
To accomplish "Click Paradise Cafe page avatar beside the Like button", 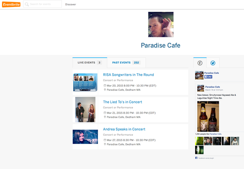I will [199, 75].
